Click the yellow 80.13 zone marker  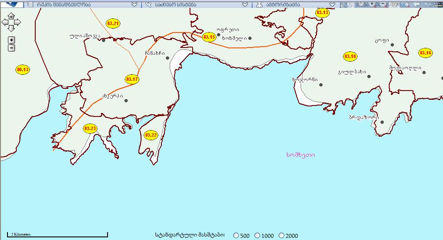(x=22, y=69)
